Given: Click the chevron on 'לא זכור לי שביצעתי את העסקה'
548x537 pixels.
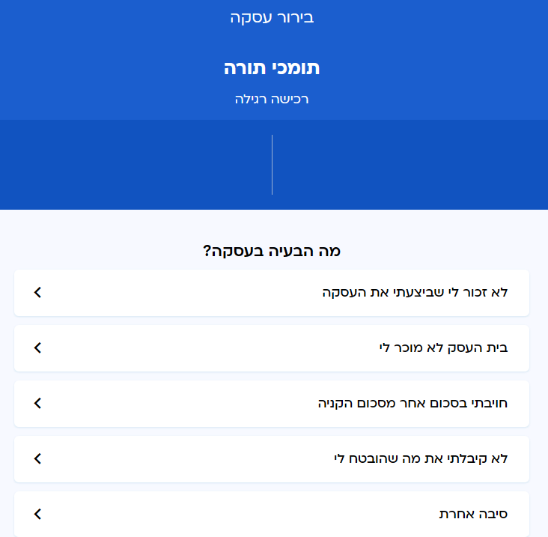Looking at the screenshot, I should 38,293.
